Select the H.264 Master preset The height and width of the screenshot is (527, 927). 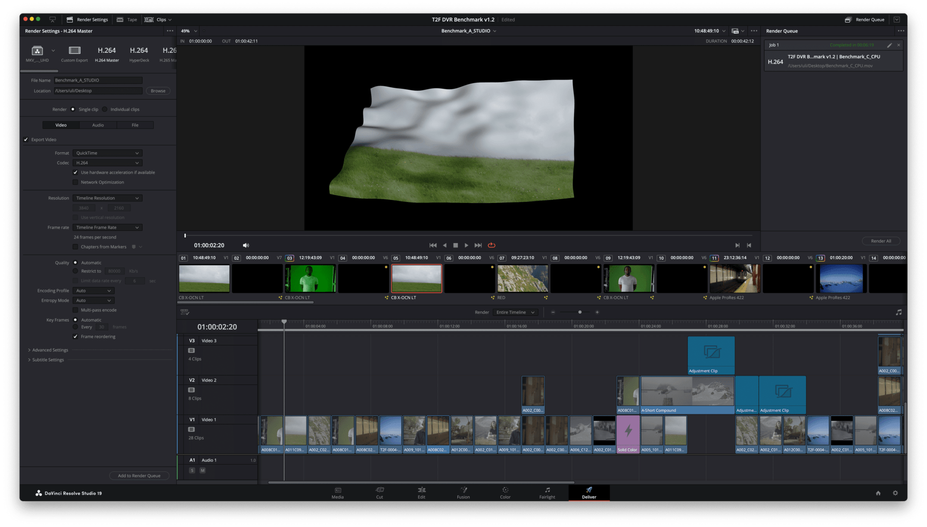coord(106,53)
